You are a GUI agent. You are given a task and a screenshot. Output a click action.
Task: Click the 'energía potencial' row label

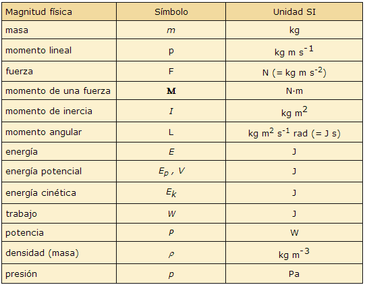pyautogui.click(x=44, y=172)
